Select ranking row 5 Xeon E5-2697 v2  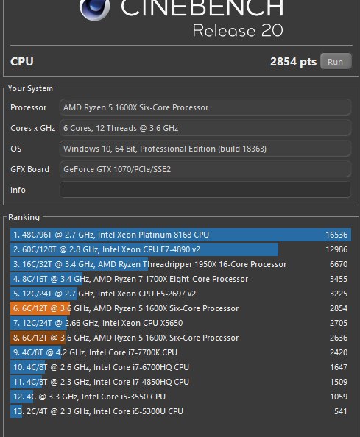coord(180,294)
